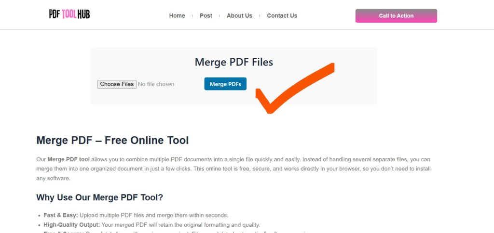Click the "High-Quality Output:" bullet label
This screenshot has width=494, height=233.
(72, 225)
